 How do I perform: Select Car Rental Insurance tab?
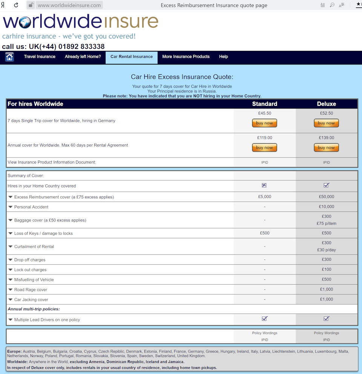(132, 57)
